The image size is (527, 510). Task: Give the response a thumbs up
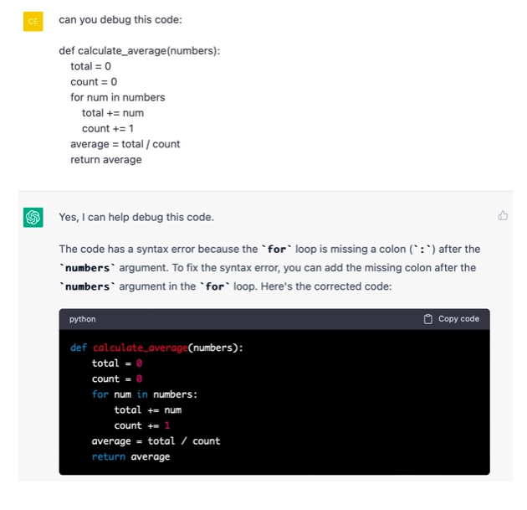point(503,216)
